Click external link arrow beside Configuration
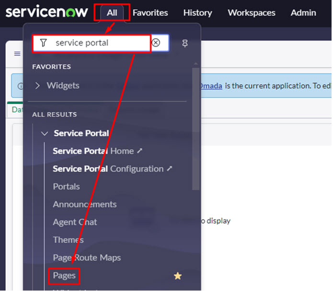The height and width of the screenshot is (291, 333). pos(169,169)
